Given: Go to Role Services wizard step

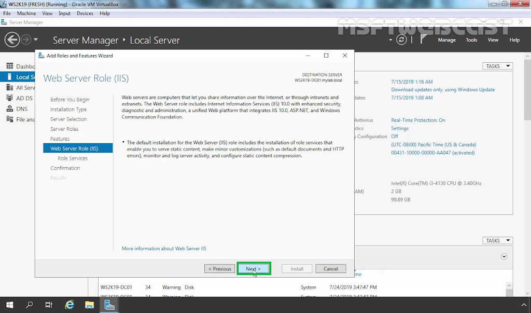Looking at the screenshot, I should point(73,158).
